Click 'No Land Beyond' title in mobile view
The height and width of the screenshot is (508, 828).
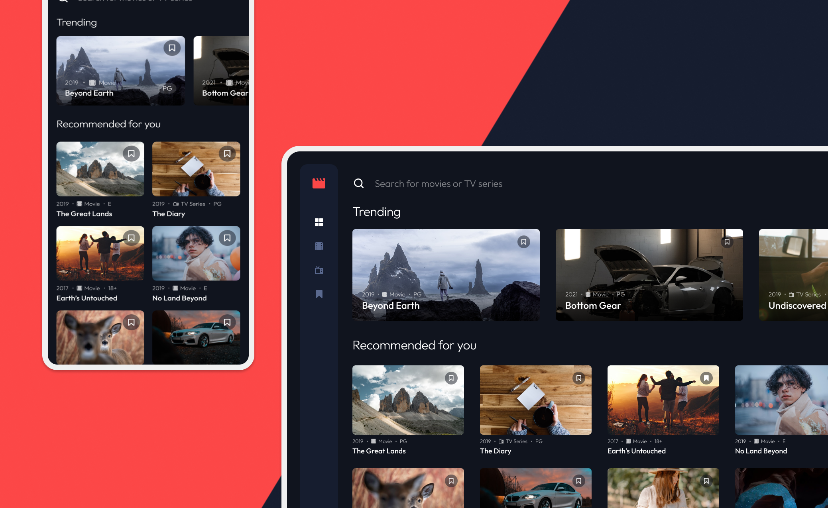(179, 298)
